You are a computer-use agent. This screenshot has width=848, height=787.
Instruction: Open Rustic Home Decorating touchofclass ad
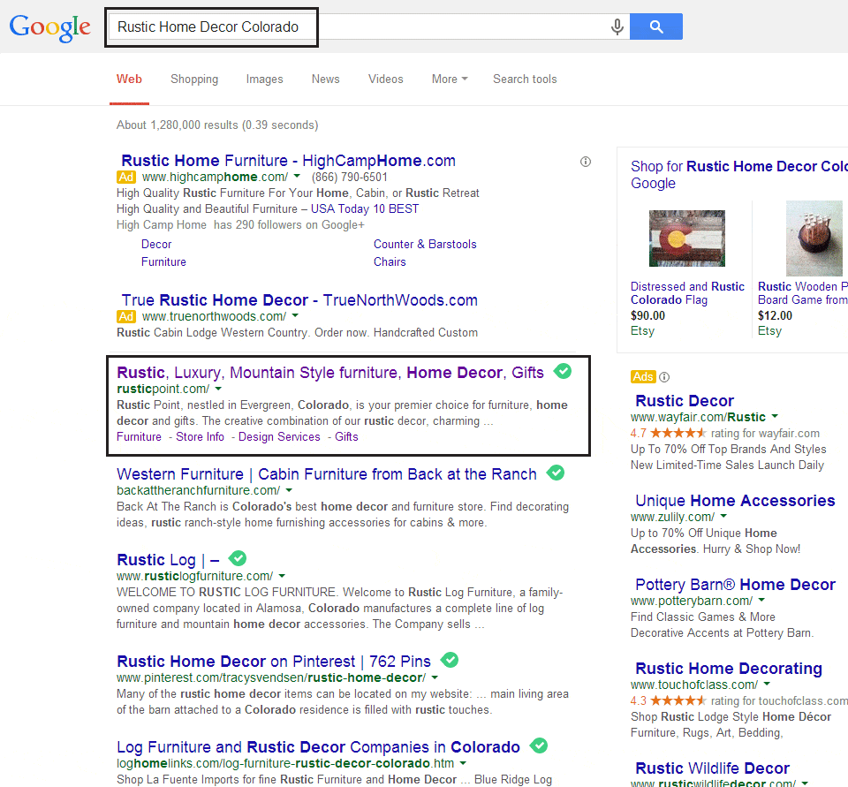(x=729, y=669)
